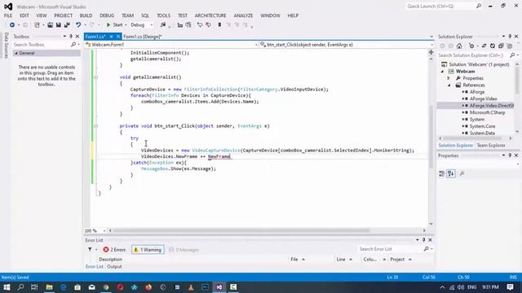This screenshot has width=522, height=293.
Task: Collapse the Webcam project node
Action: coord(442,72)
